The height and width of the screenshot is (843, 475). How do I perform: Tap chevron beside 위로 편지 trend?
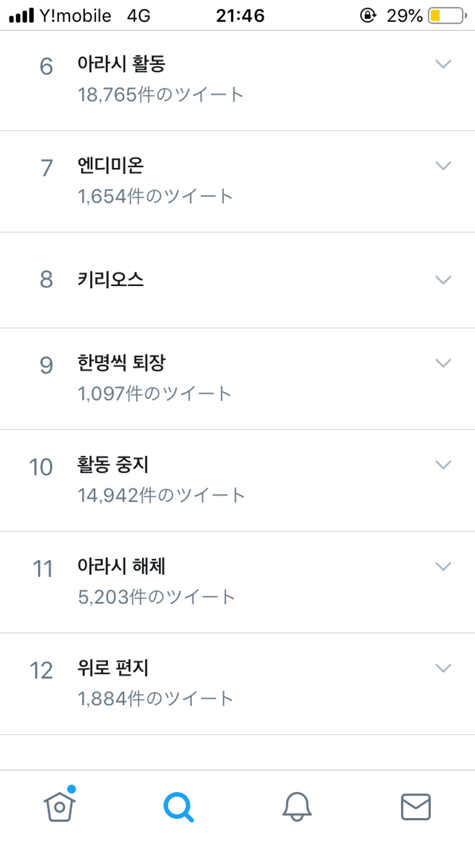444,668
